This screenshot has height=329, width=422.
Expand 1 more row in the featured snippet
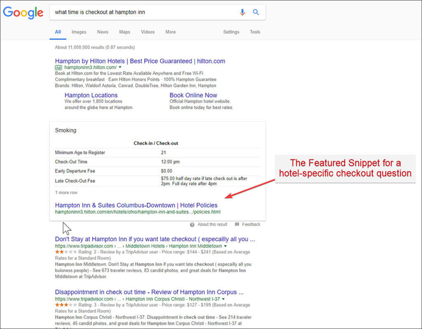[66, 192]
